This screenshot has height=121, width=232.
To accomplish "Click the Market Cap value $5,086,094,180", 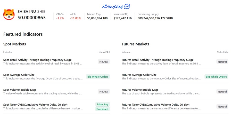I will tap(97, 18).
